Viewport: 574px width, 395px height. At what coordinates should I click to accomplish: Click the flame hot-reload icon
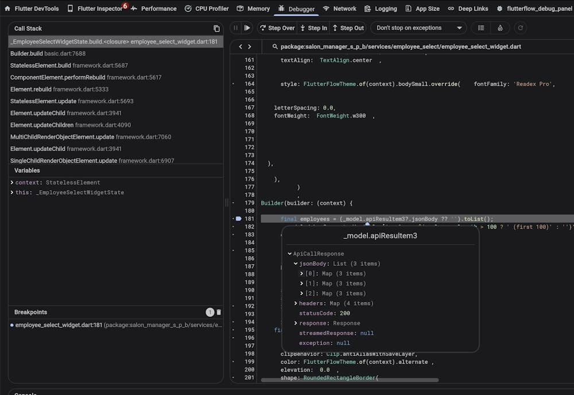500,28
